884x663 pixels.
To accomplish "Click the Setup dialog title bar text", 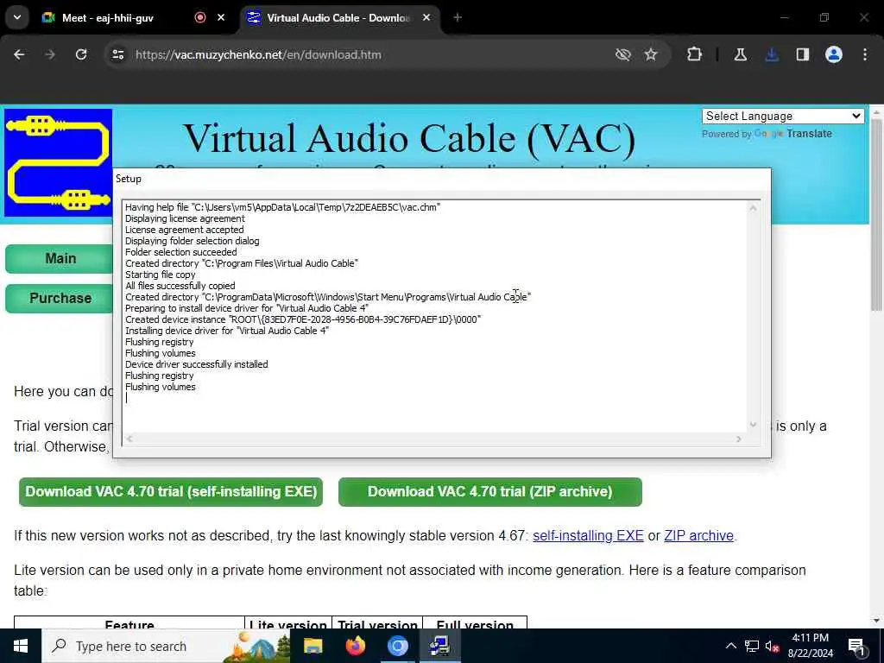I will pos(129,179).
